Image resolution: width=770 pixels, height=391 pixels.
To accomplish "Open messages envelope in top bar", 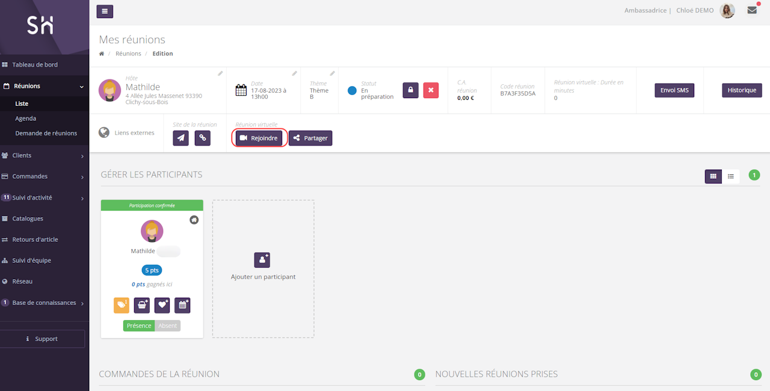I will 752,10.
